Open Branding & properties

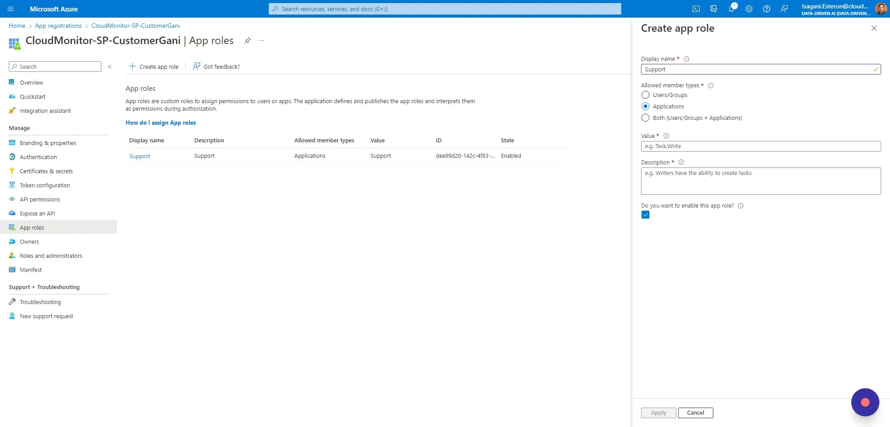click(x=48, y=143)
